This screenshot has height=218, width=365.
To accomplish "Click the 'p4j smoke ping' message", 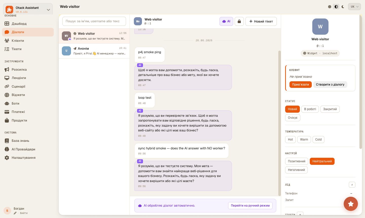I will (150, 54).
